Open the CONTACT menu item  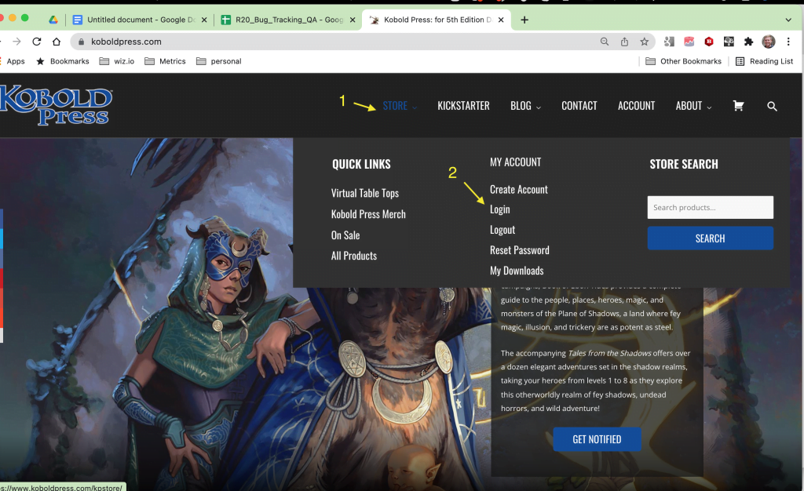(579, 106)
